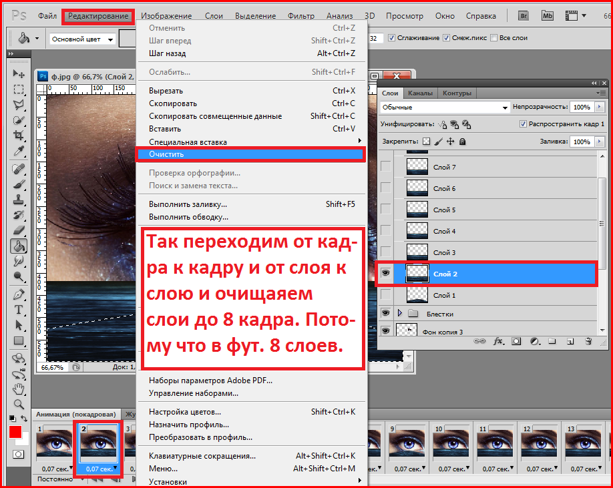This screenshot has height=488, width=613.
Task: Select the Move tool
Action: tap(19, 74)
